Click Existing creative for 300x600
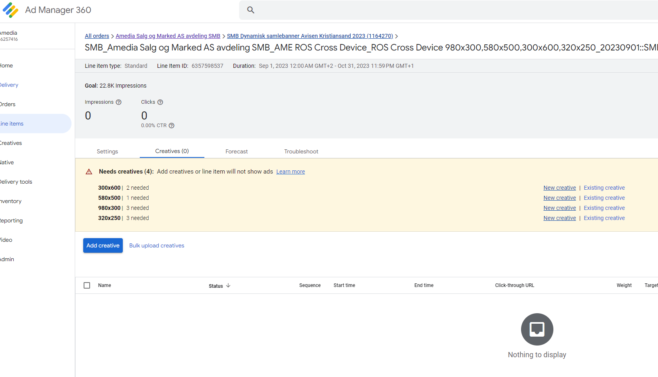658x377 pixels. pos(604,188)
